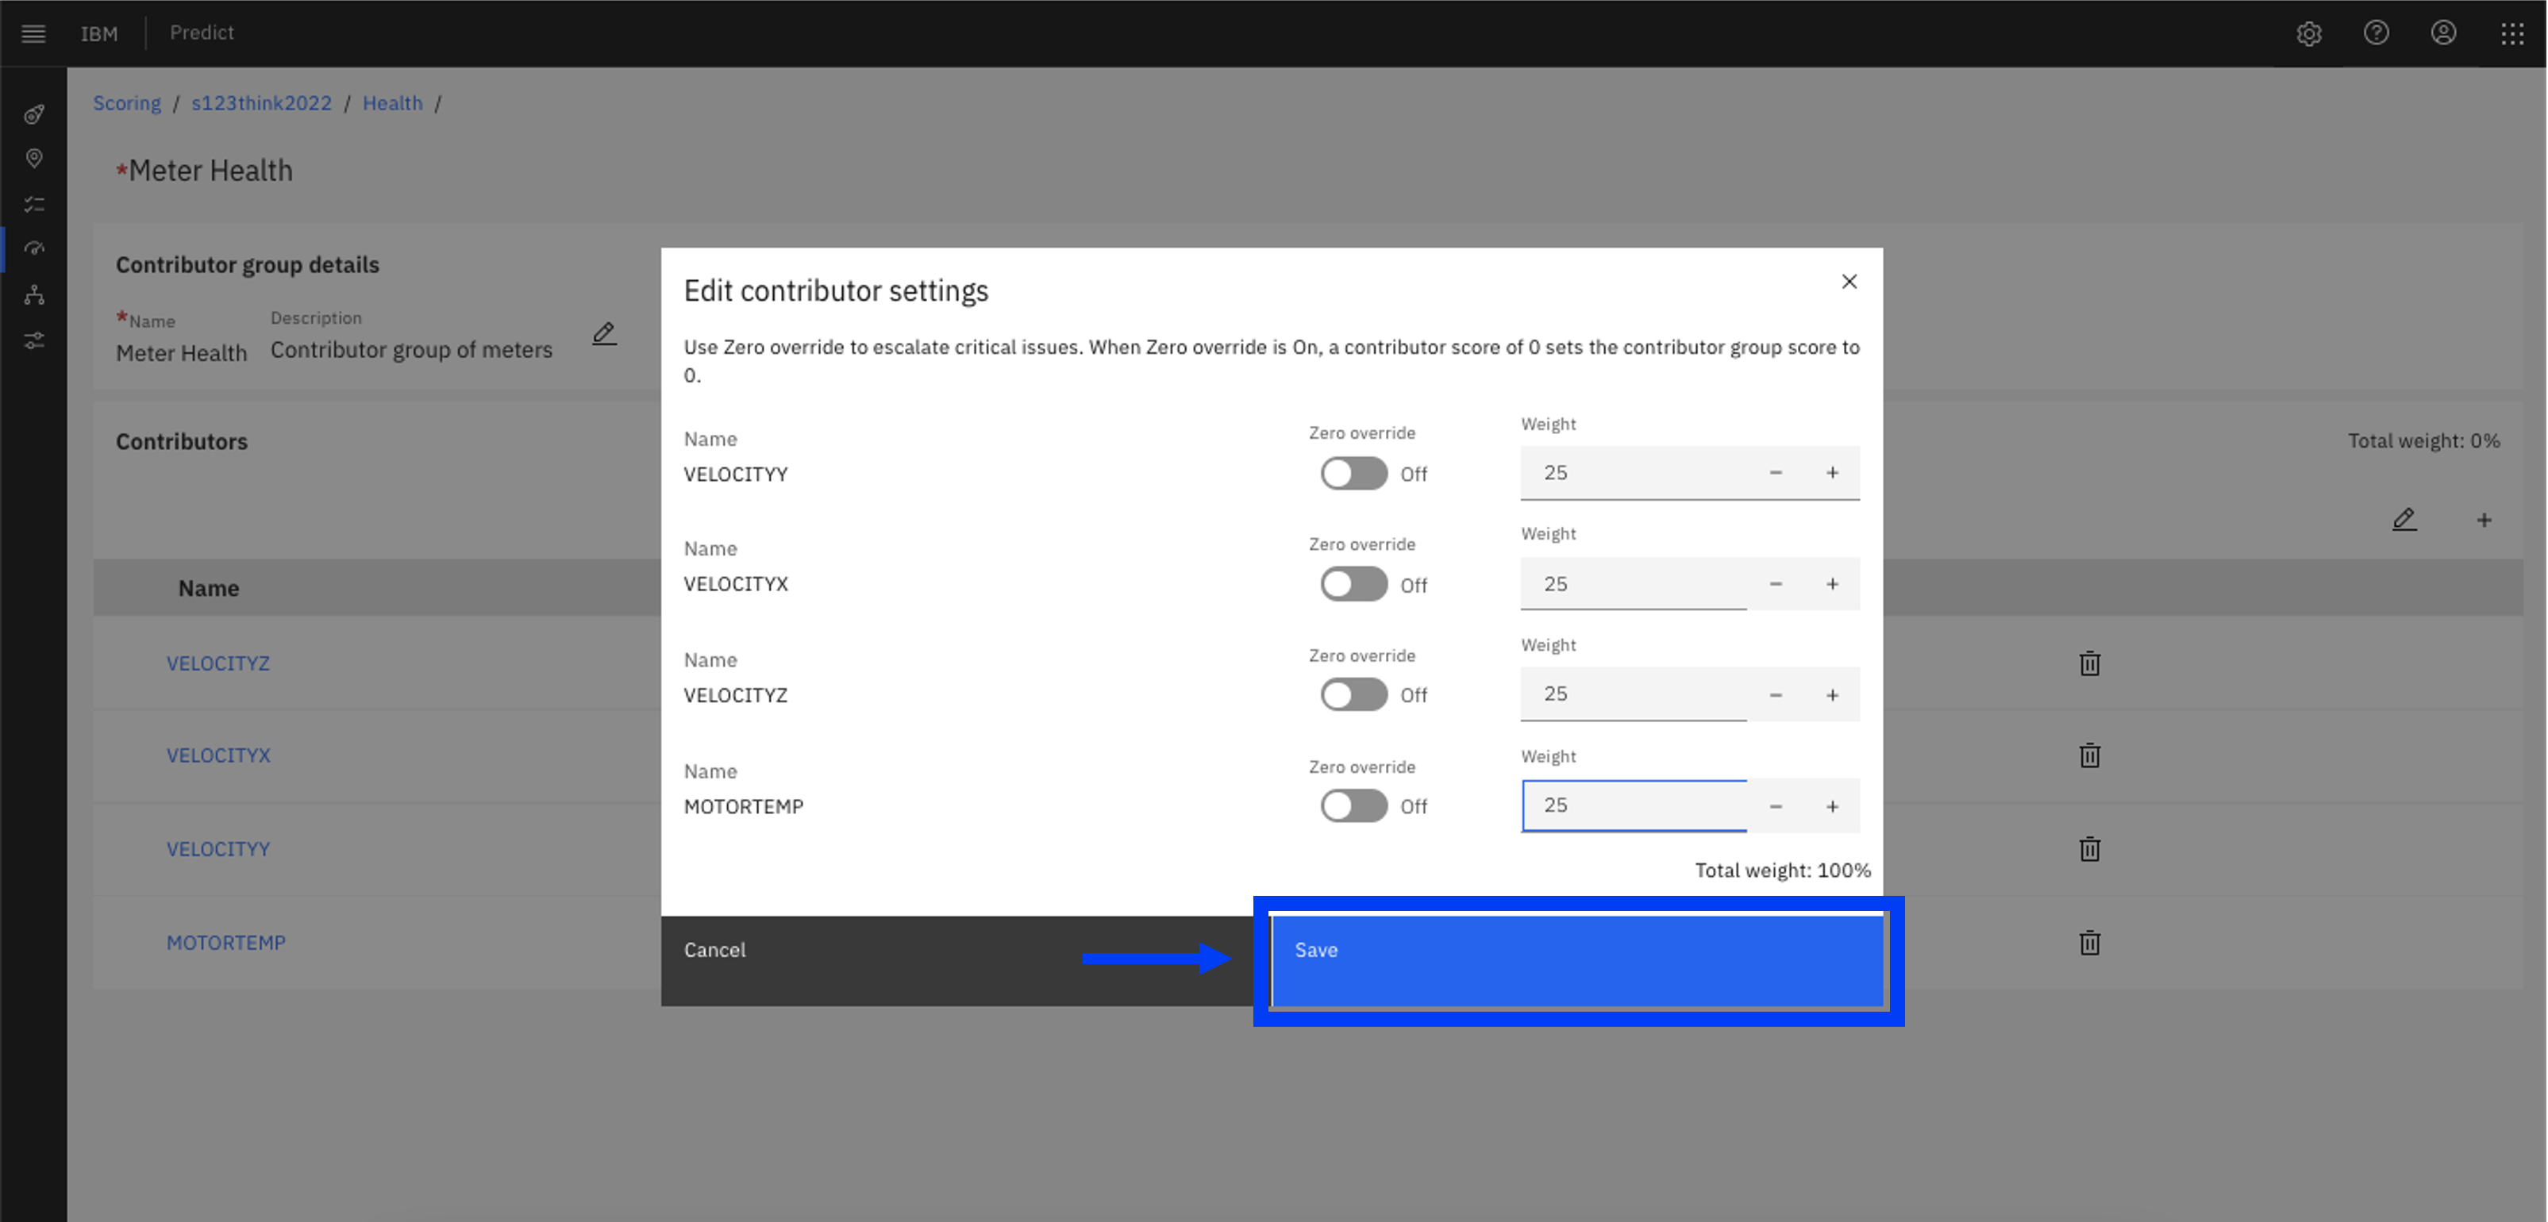Open the user profile icon
Screen dimensions: 2548x1222
coord(2443,33)
